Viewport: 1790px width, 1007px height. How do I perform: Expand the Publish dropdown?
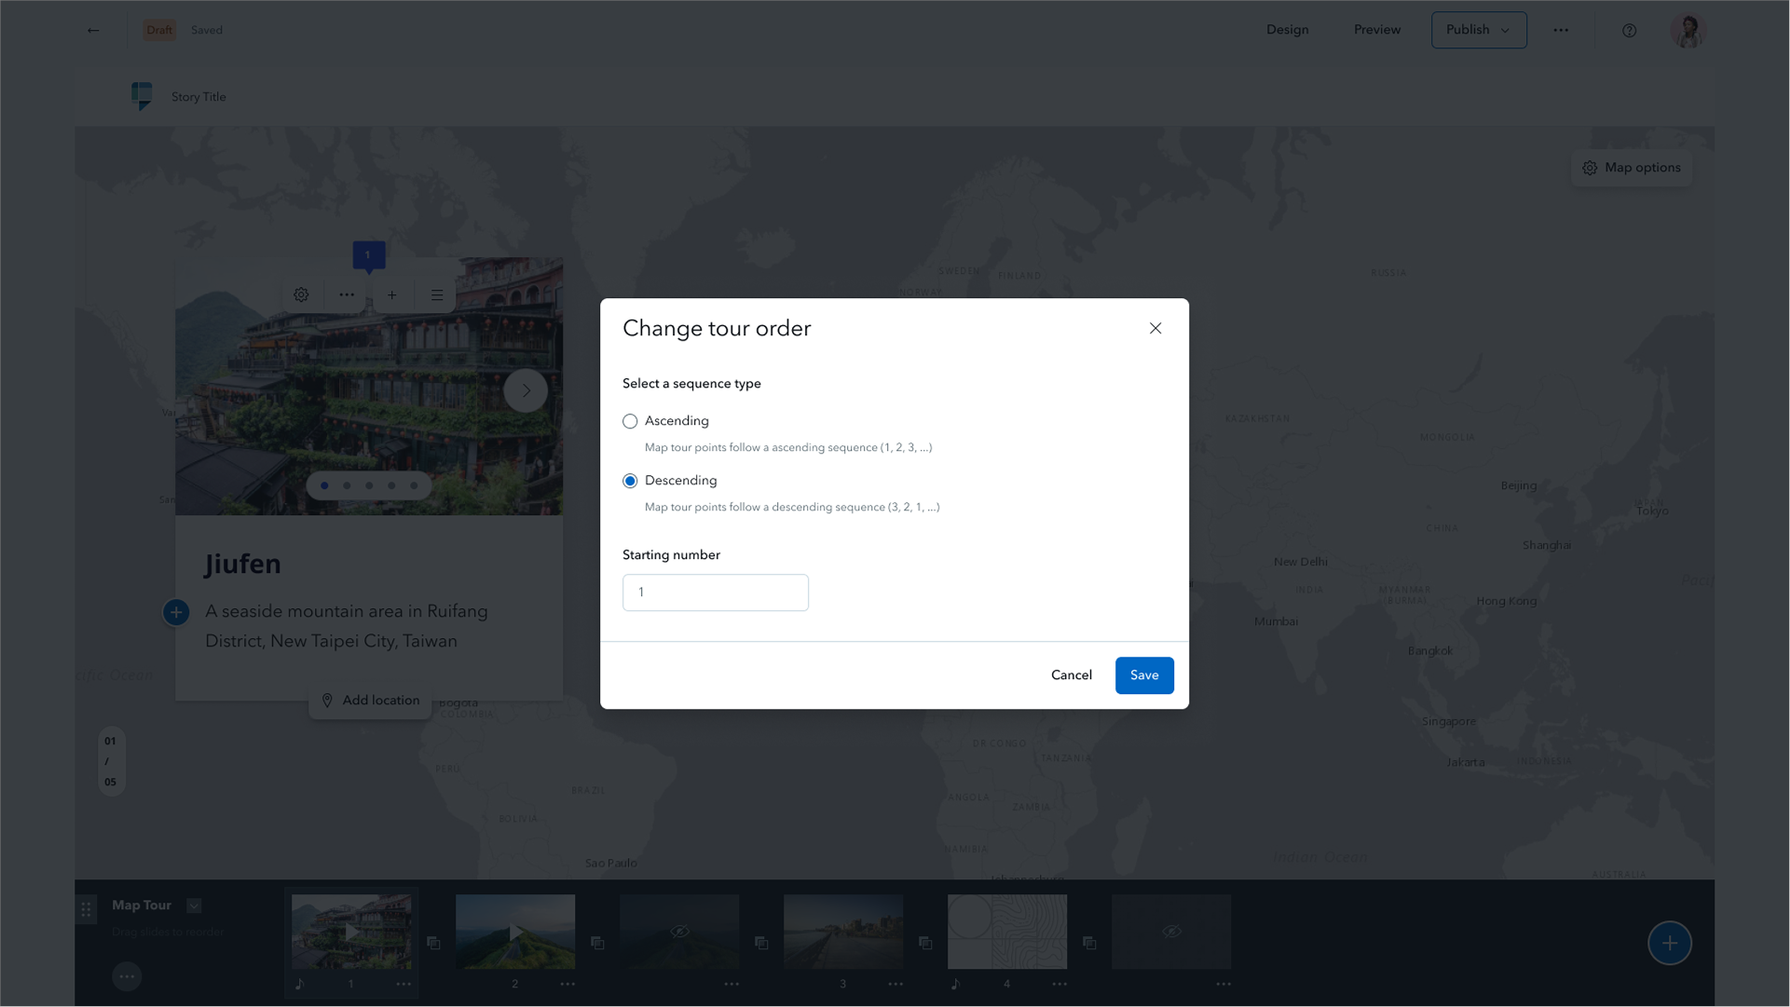(1479, 30)
